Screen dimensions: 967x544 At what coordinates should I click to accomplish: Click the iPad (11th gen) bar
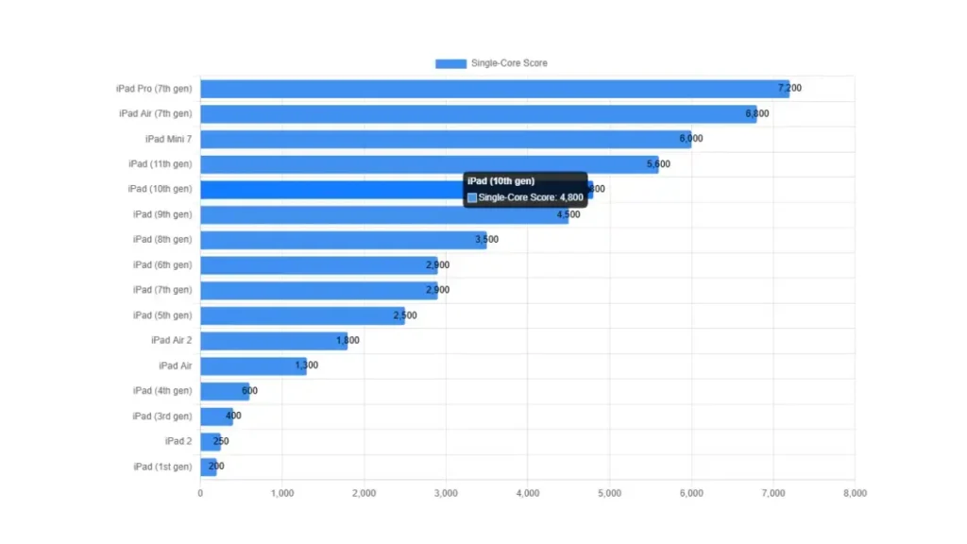[x=430, y=164]
